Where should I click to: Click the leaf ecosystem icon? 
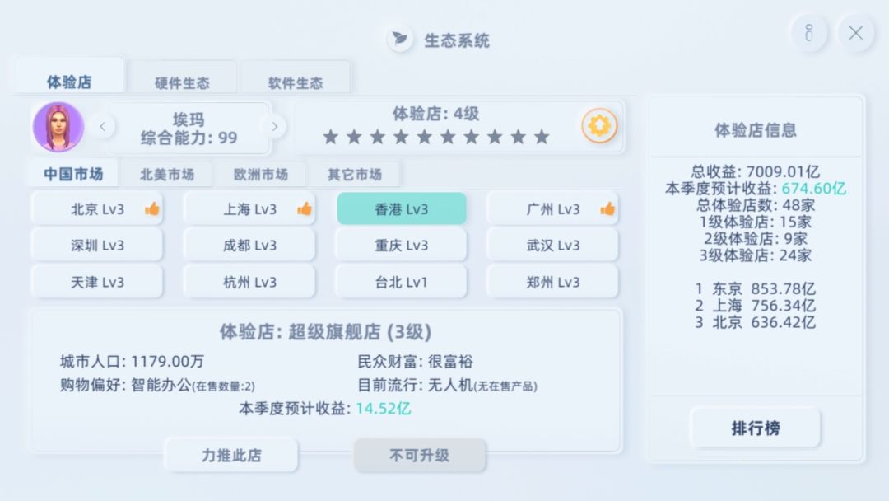pos(400,39)
